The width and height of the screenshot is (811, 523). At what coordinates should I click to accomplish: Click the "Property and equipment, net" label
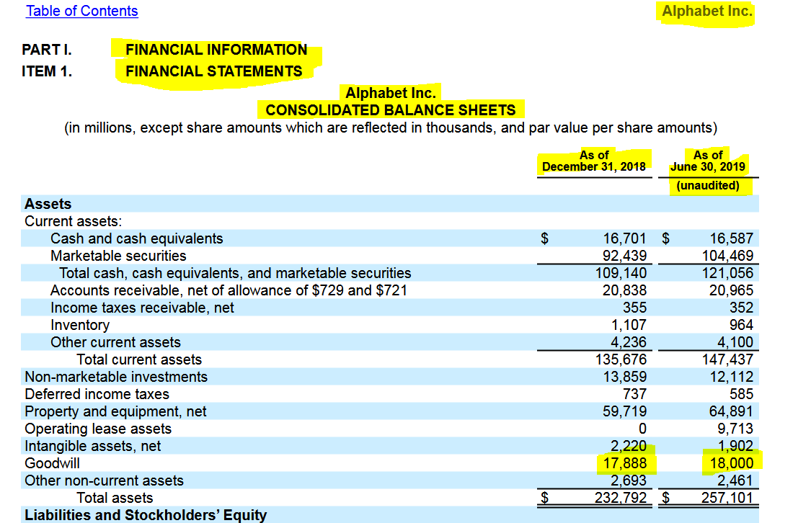(x=115, y=411)
